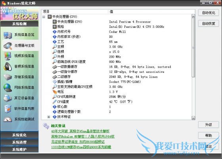Viewport: 222px width, 159px height.
Task: Click the 相关资讯 chat bubble icon
Action: click(x=46, y=126)
